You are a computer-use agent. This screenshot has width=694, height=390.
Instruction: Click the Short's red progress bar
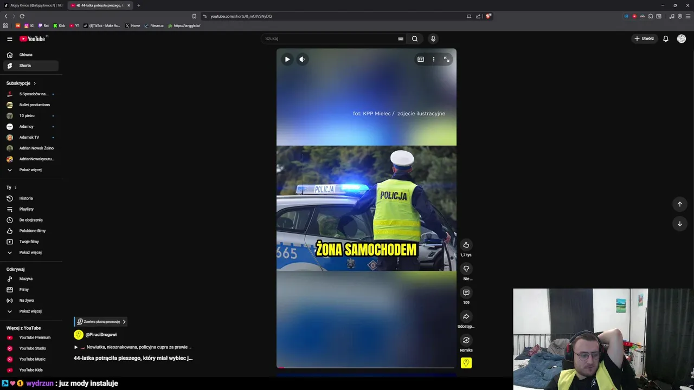tap(366, 368)
